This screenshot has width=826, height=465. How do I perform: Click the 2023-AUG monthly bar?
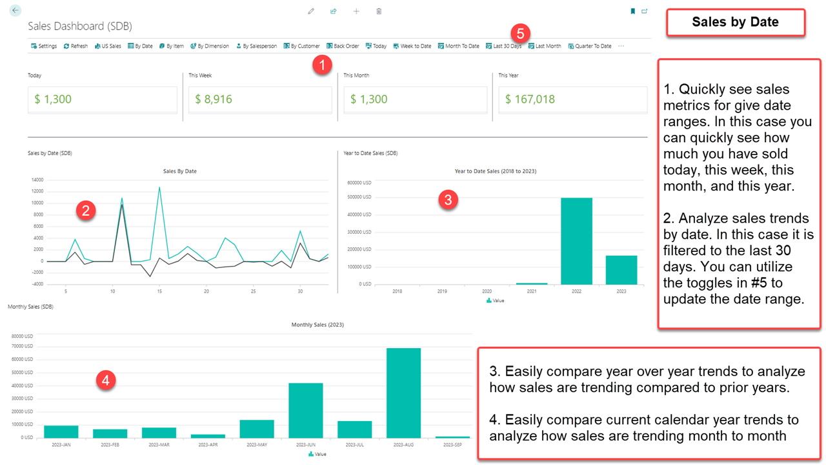[403, 393]
